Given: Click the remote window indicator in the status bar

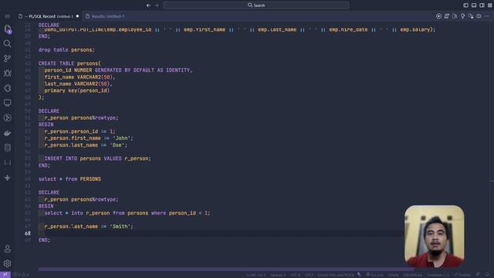Looking at the screenshot, I should click(5, 275).
